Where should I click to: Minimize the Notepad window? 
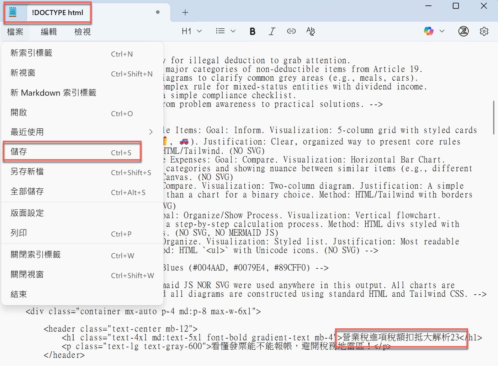tap(428, 6)
